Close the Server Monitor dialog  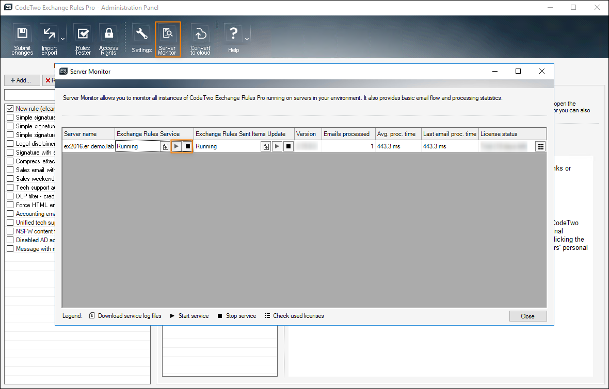pos(527,316)
